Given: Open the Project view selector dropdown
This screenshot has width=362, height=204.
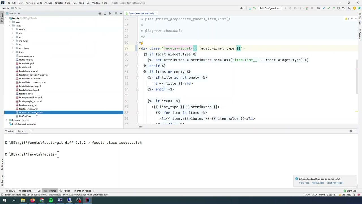Looking at the screenshot, I should [x=14, y=13].
